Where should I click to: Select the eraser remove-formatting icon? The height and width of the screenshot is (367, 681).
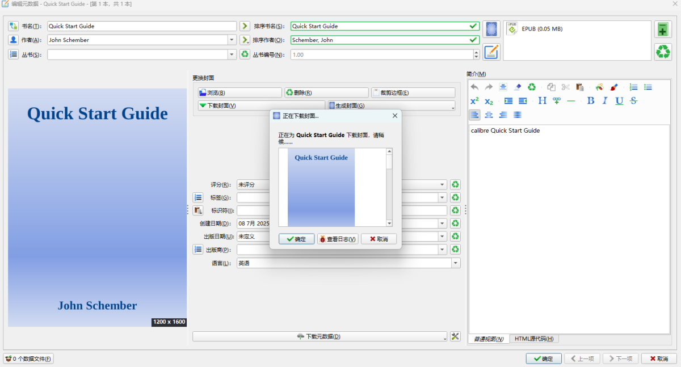tap(518, 87)
